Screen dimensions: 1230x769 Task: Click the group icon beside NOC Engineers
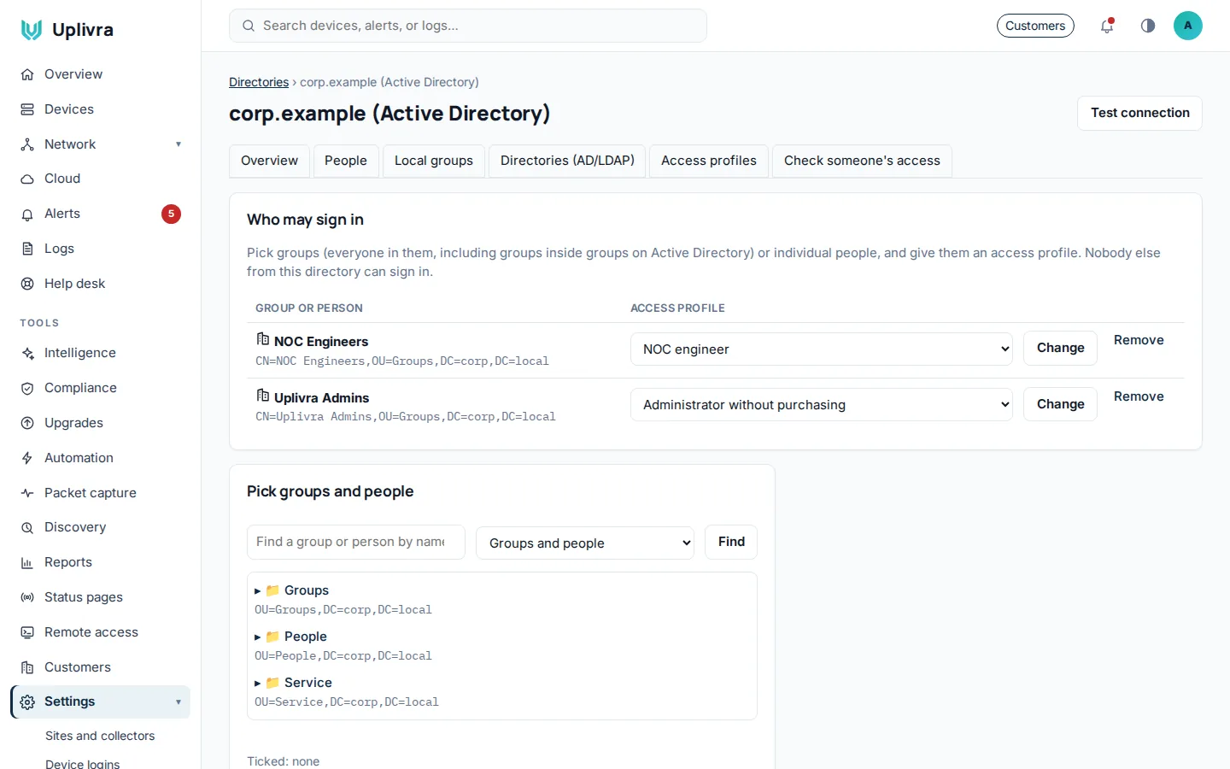click(x=263, y=339)
